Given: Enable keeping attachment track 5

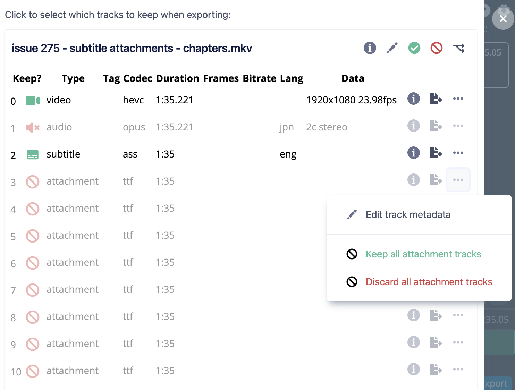Looking at the screenshot, I should [33, 236].
